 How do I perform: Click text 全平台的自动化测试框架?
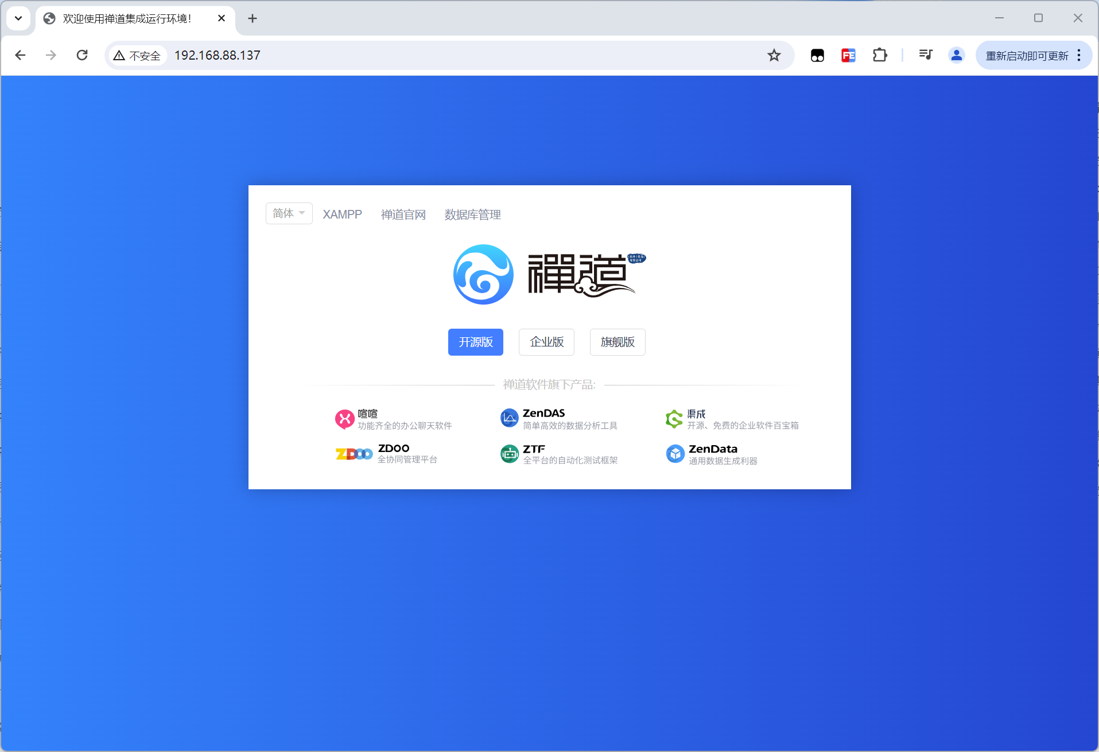[570, 460]
